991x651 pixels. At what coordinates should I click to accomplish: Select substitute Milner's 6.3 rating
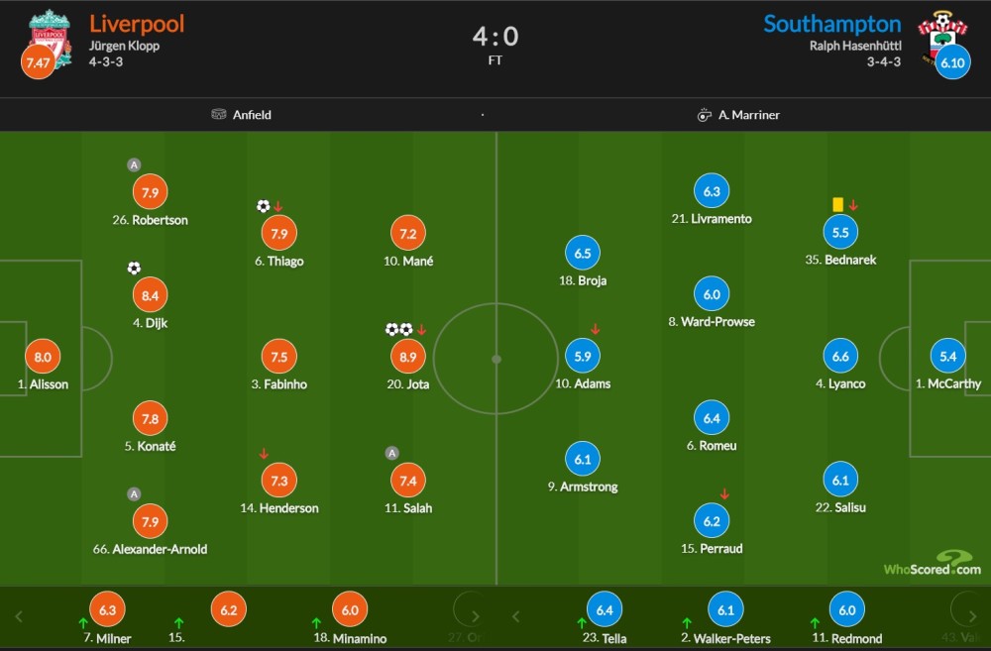[107, 610]
